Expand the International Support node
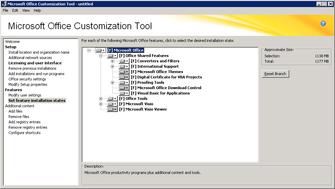Screen dimensions: 335x189 click(x=112, y=66)
